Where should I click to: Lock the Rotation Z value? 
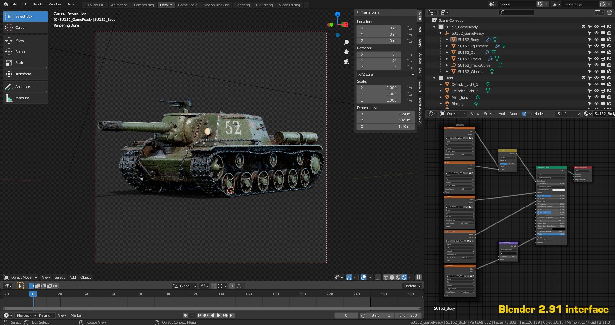409,67
